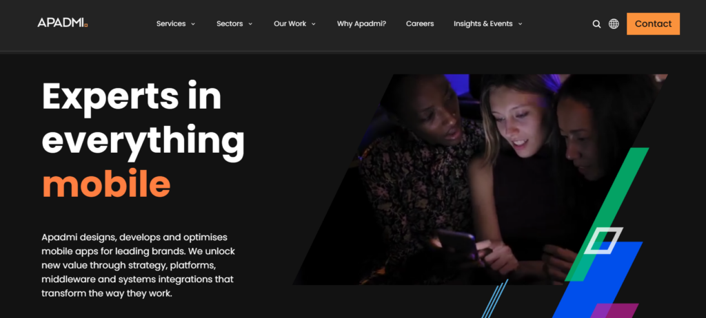Open the Services menu item

[x=171, y=24]
